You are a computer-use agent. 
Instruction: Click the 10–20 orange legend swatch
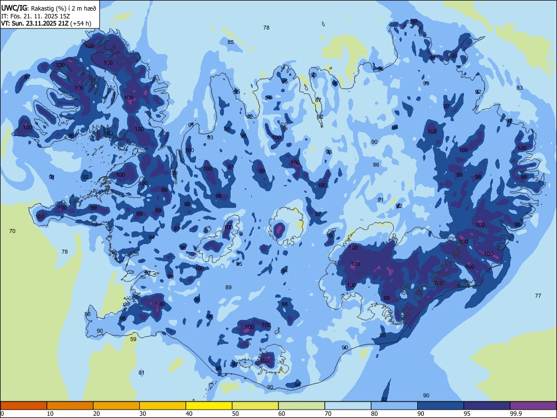[x=70, y=406]
